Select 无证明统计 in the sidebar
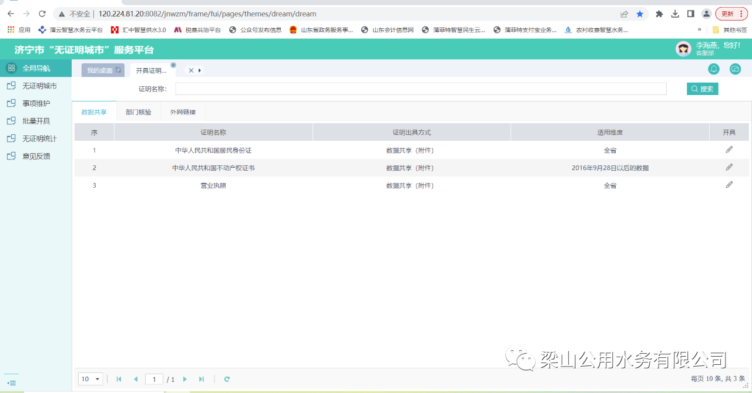752x393 pixels. coord(39,138)
